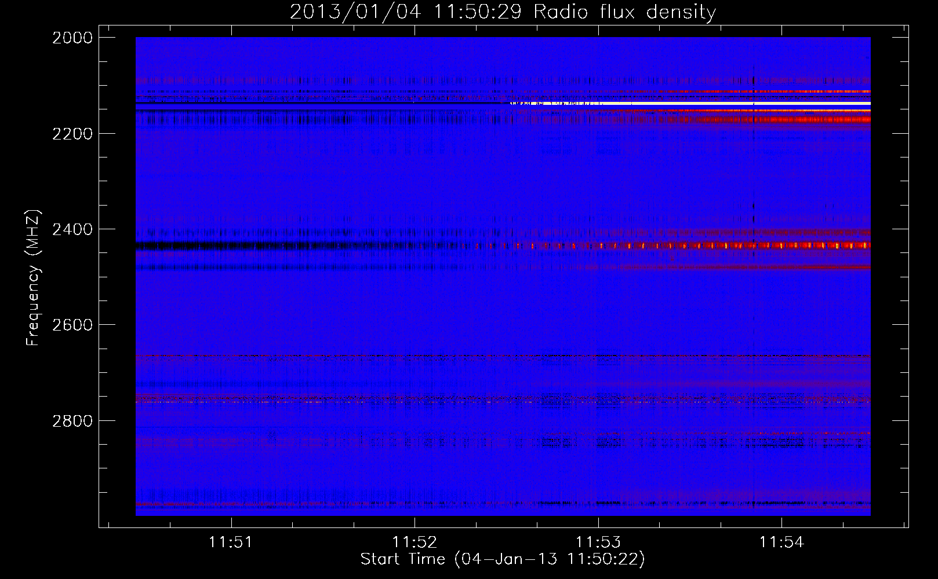The width and height of the screenshot is (938, 579).
Task: Click the 2000 frequency tick label
Action: [72, 38]
